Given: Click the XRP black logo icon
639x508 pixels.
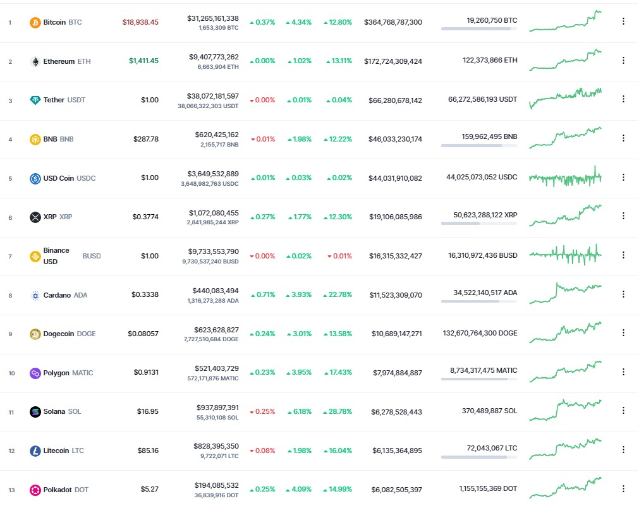Looking at the screenshot, I should pyautogui.click(x=35, y=217).
